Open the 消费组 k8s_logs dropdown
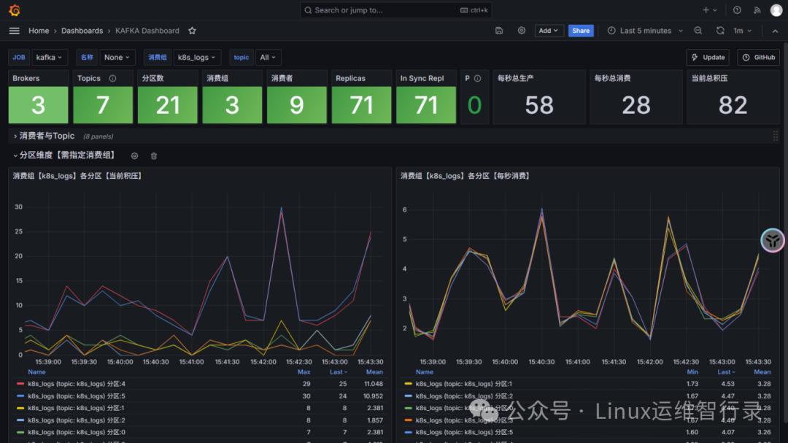This screenshot has width=788, height=443. [197, 58]
